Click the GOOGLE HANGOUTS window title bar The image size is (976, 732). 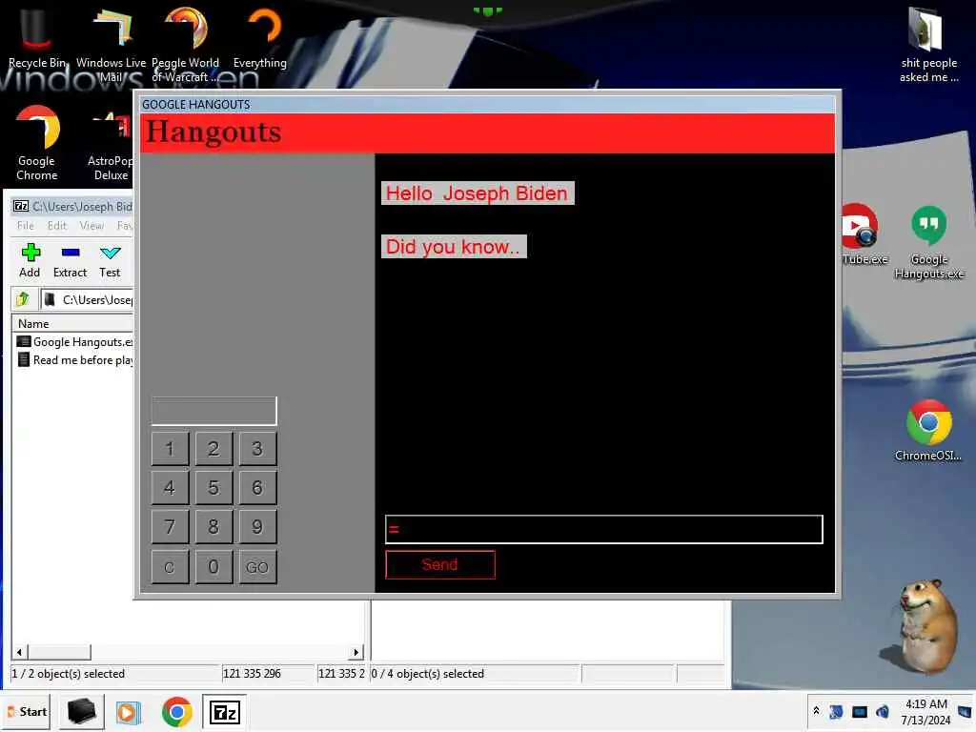click(487, 104)
